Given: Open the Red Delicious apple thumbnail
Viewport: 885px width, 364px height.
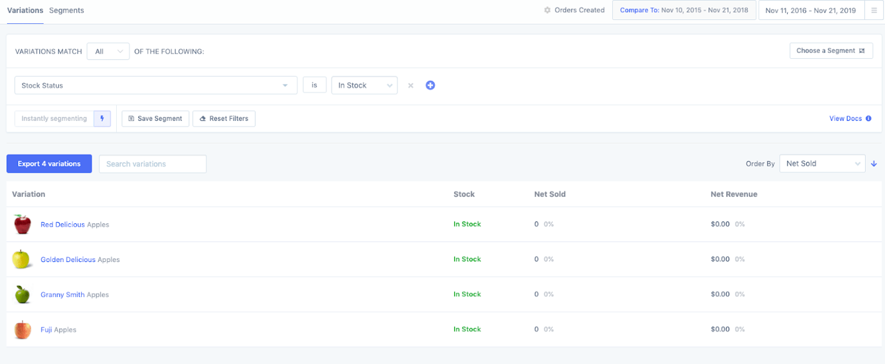Looking at the screenshot, I should [x=23, y=225].
